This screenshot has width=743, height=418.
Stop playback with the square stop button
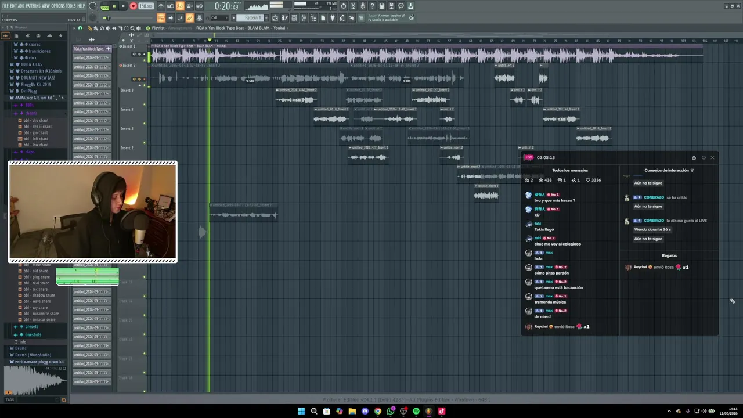click(123, 6)
